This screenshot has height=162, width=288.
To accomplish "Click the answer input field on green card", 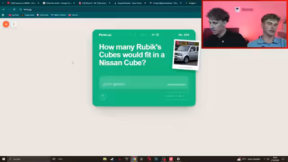I will point(144,84).
